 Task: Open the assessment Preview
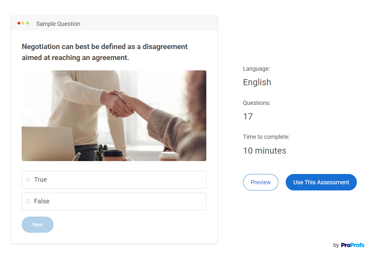tap(261, 182)
